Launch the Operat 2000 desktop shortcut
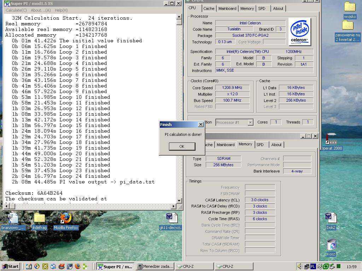This screenshot has height=271, width=362. [332, 142]
